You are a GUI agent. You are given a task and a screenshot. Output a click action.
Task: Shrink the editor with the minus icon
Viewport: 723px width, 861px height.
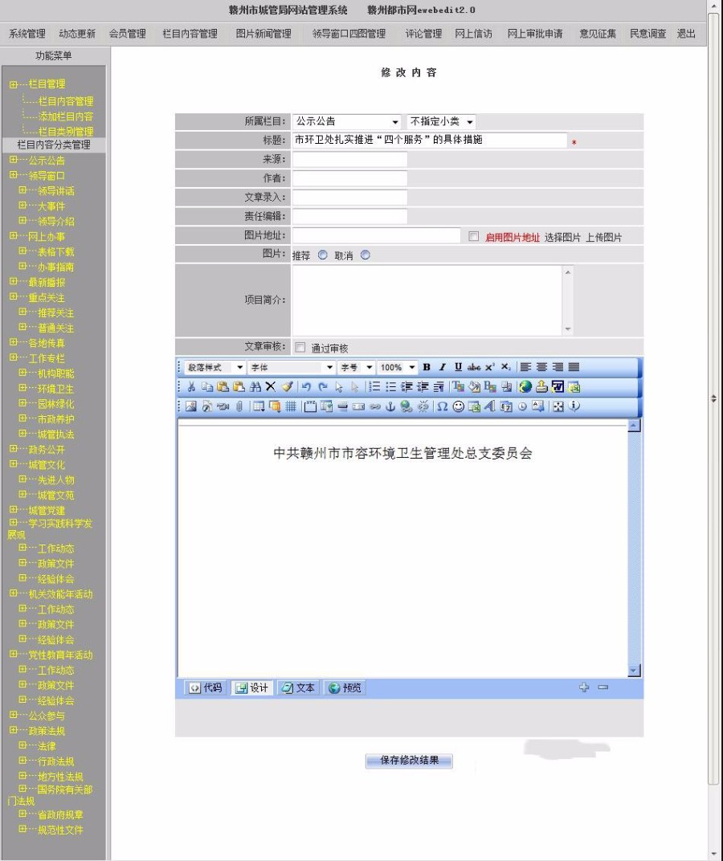(x=603, y=687)
